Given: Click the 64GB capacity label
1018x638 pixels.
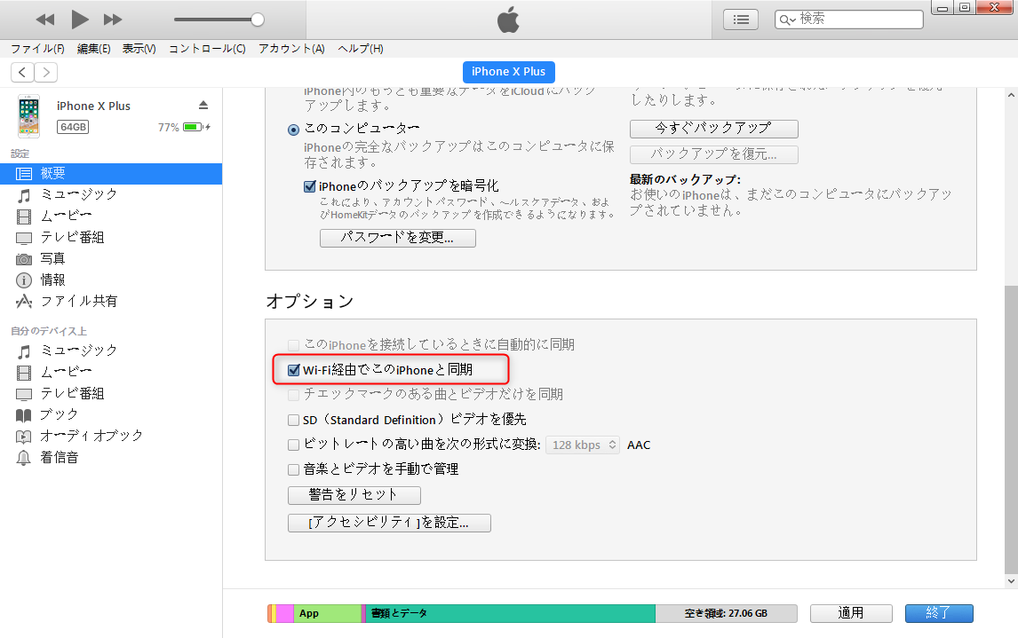Looking at the screenshot, I should [74, 127].
